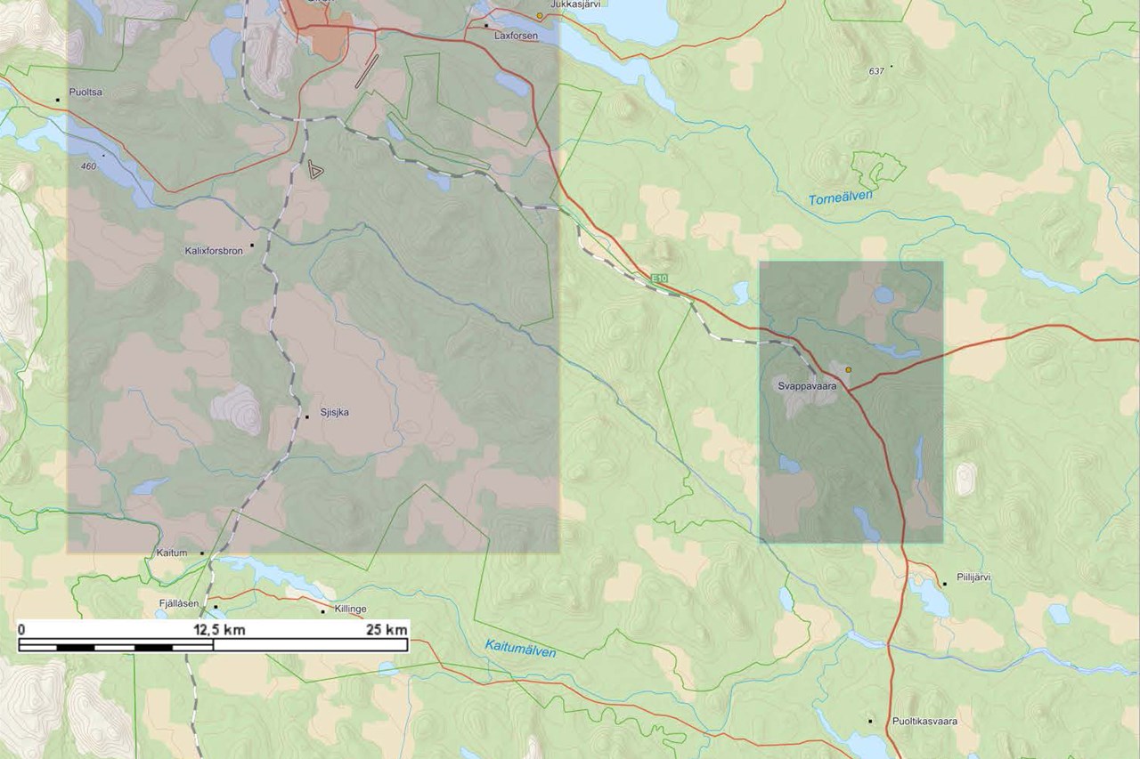Click the 460 elevation label on lake
Screen dimensions: 1140x759
87,165
